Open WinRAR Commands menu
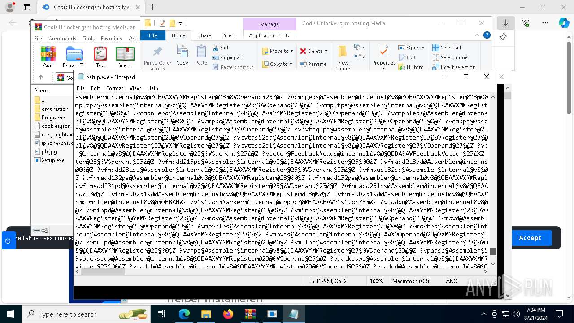This screenshot has width=574, height=323. click(62, 39)
